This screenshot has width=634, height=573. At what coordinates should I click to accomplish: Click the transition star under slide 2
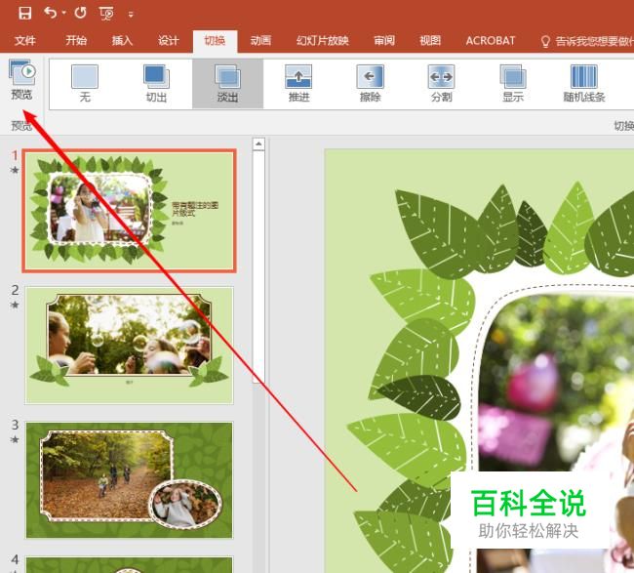pos(15,305)
